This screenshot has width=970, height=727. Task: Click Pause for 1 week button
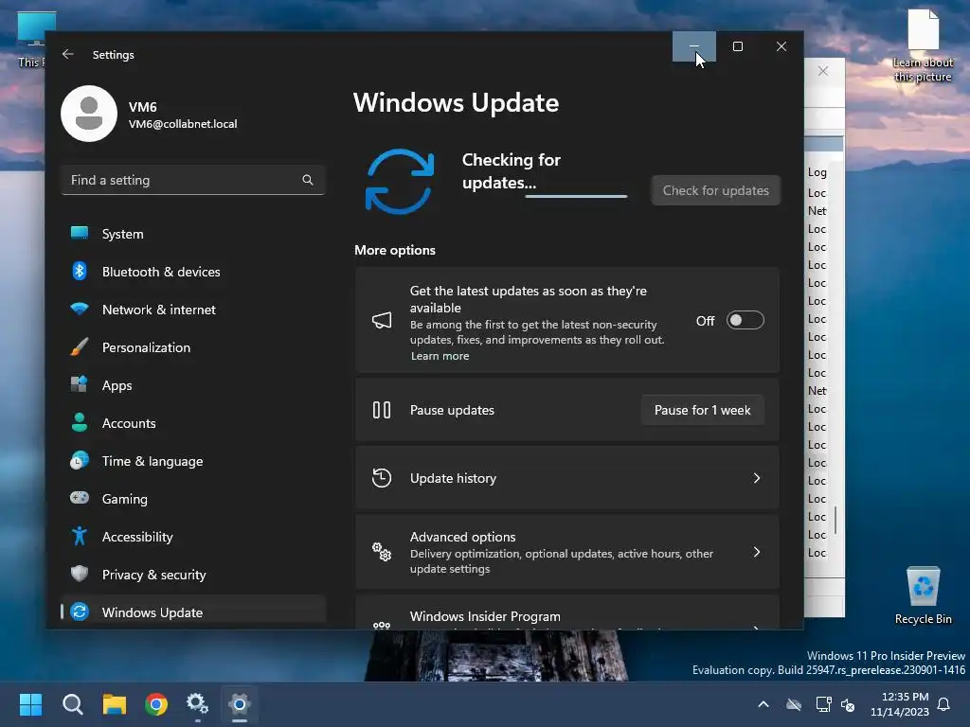(702, 410)
